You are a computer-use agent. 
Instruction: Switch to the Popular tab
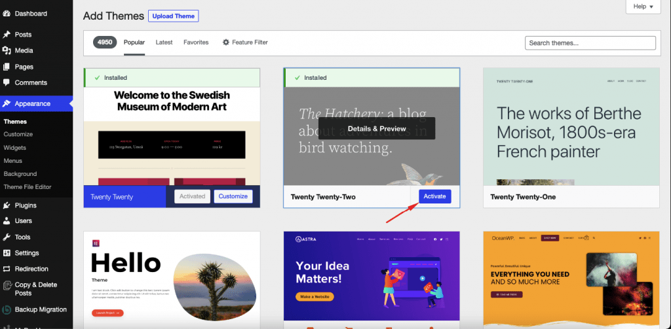coord(134,43)
